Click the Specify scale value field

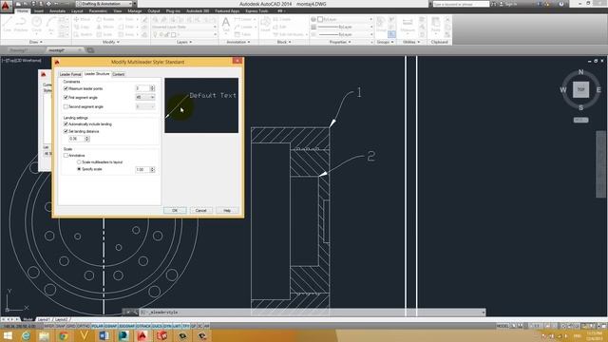[x=142, y=169]
